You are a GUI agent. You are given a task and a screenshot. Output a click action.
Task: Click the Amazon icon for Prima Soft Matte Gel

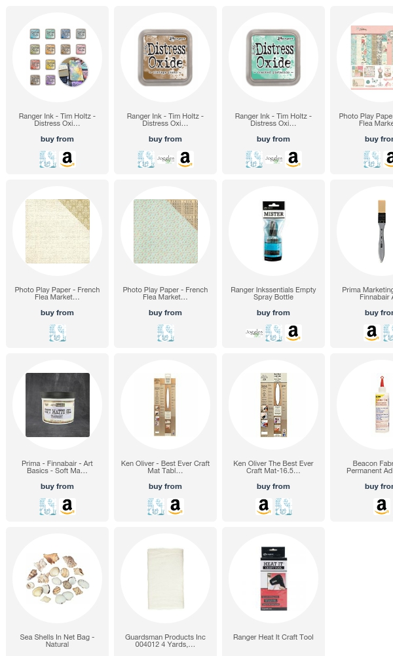[x=67, y=506]
